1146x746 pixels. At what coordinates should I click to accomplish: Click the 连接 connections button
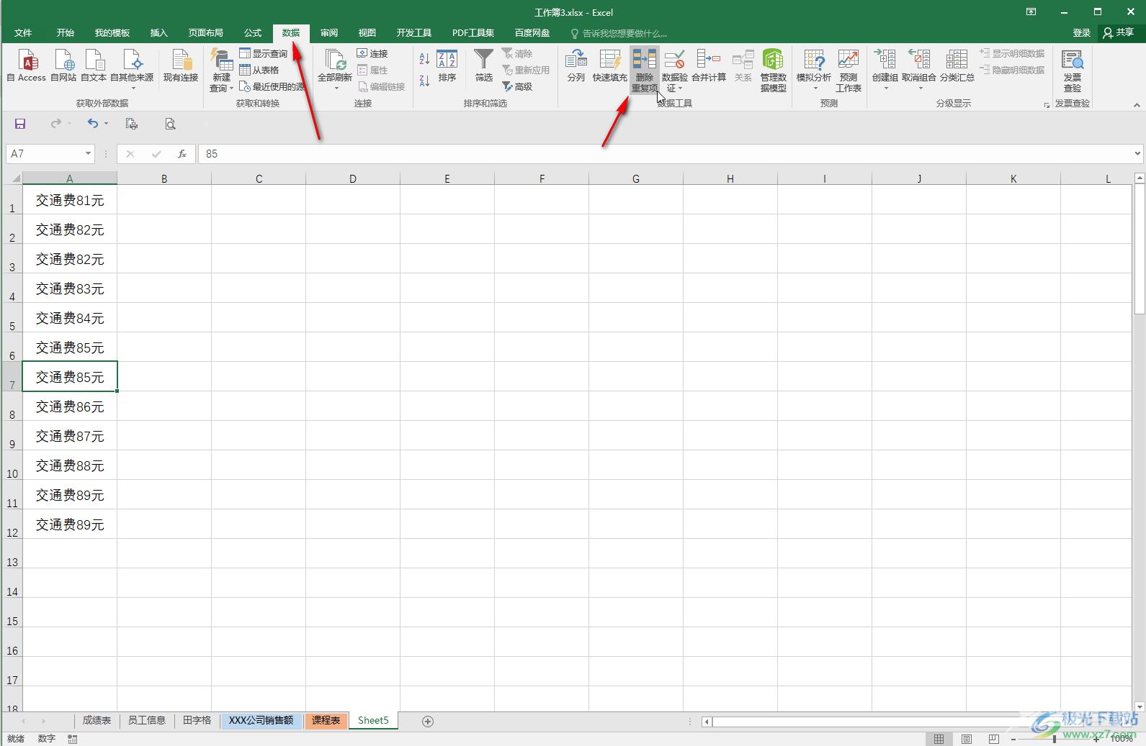pos(372,53)
